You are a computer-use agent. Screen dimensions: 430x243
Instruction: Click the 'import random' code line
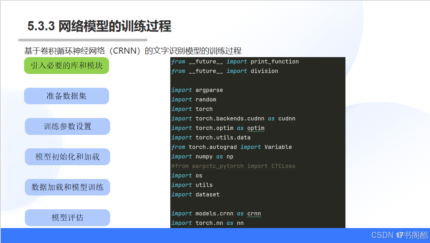(x=194, y=100)
